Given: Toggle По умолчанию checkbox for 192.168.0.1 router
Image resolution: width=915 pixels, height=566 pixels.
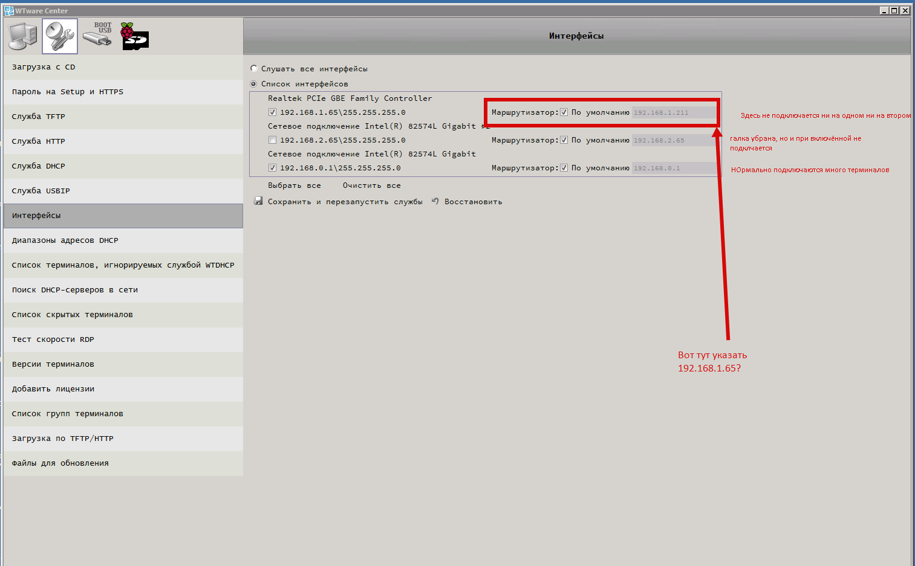Looking at the screenshot, I should pos(564,168).
